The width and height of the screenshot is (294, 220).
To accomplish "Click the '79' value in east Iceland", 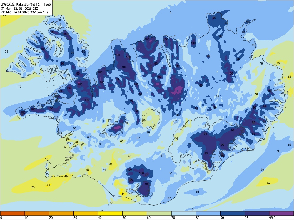I will [261, 63].
